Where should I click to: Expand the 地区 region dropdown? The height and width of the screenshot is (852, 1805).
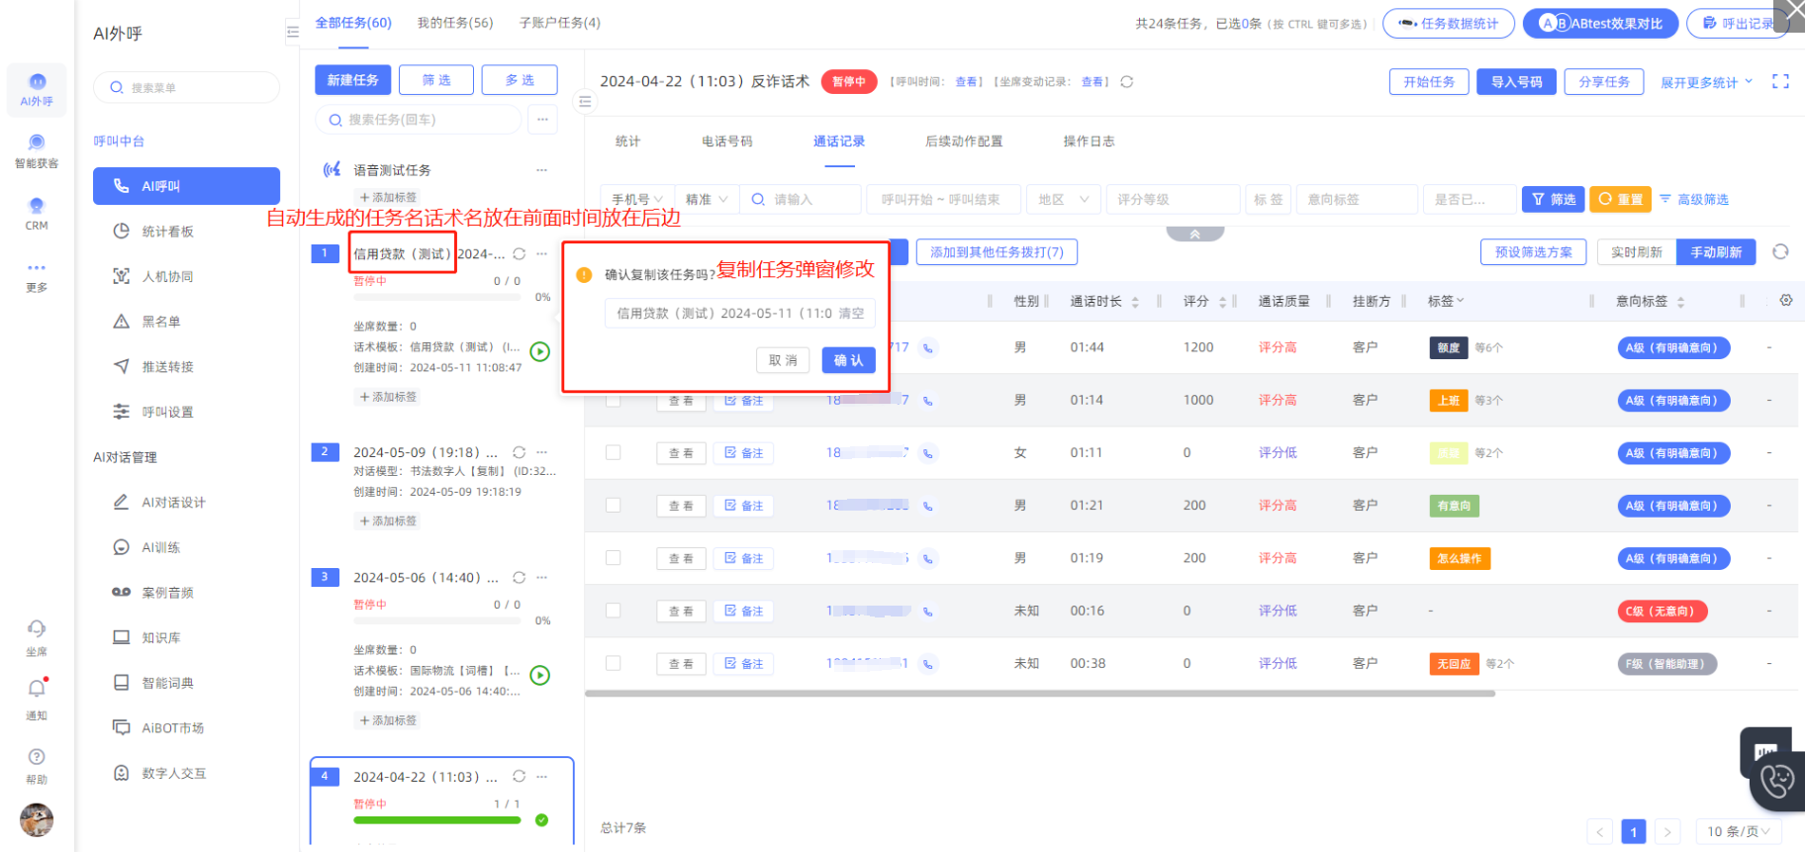(1063, 200)
